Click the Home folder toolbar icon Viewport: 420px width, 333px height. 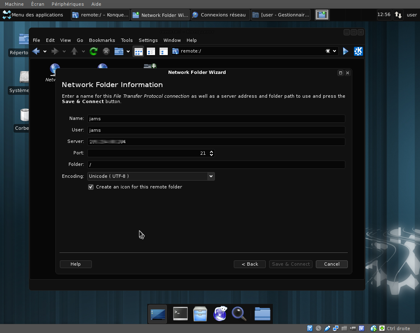pyautogui.click(x=119, y=51)
